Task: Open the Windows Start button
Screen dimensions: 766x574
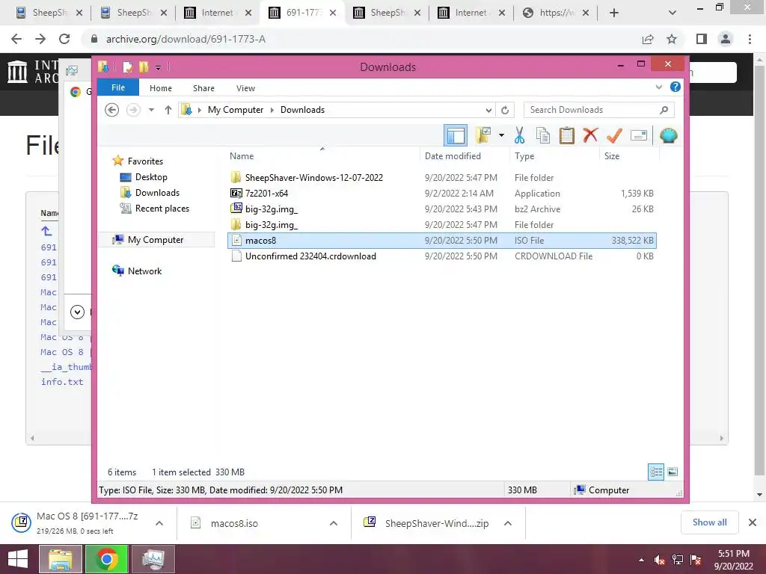Action: pyautogui.click(x=18, y=559)
